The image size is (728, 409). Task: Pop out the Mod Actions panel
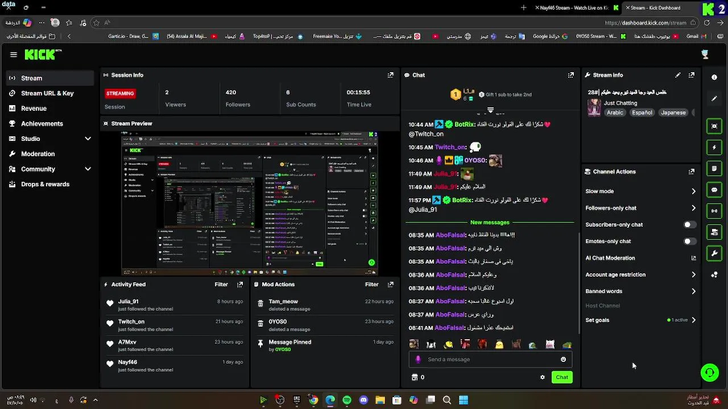tap(390, 285)
